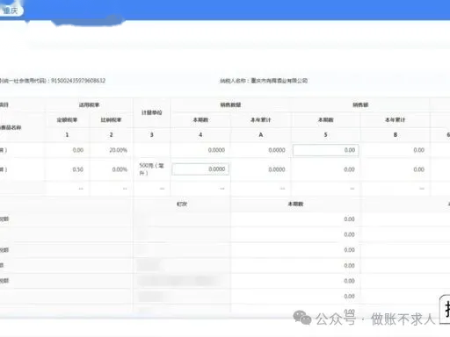Click 0.00 销售额 本期数 in 0.50 row
450x337 pixels.
[349, 169]
